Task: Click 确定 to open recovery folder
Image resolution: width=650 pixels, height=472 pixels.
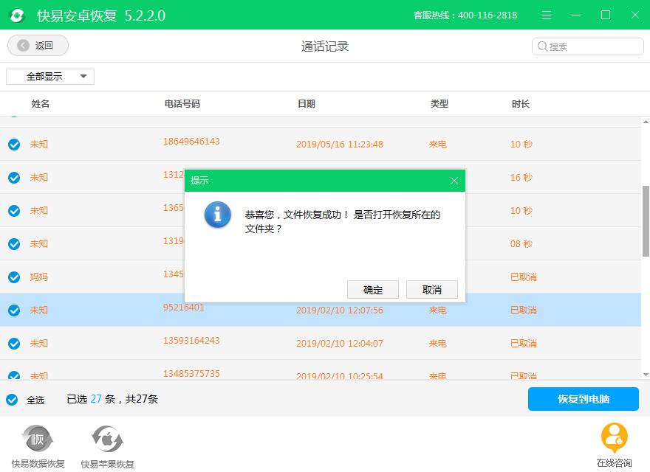Action: point(373,289)
